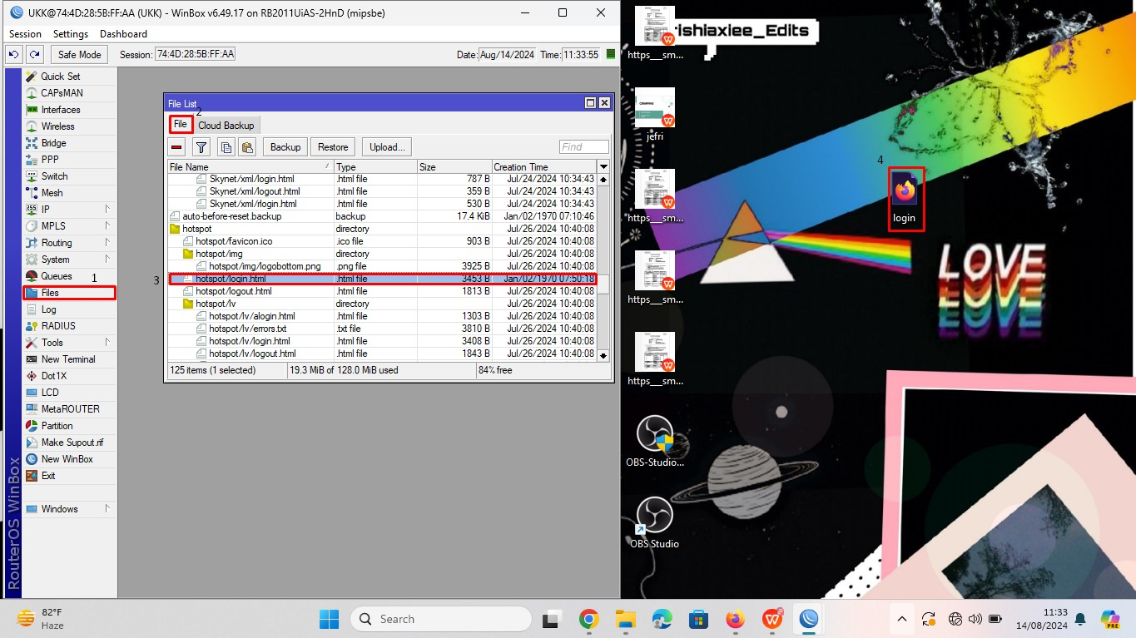Open the Windows Start button
Screen dimensions: 1136x638
pyautogui.click(x=330, y=619)
